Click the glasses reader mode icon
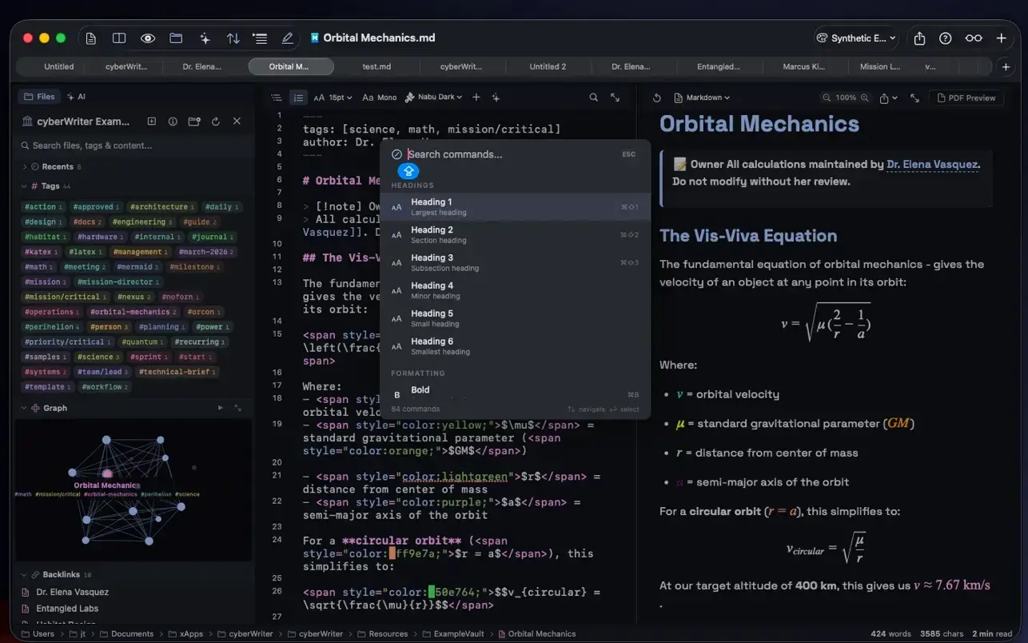The image size is (1028, 643). [973, 38]
